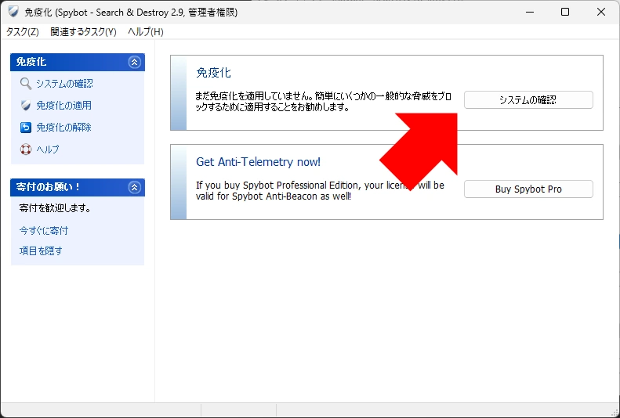Open the ヘルプ sidebar link
The width and height of the screenshot is (620, 418).
(x=48, y=150)
